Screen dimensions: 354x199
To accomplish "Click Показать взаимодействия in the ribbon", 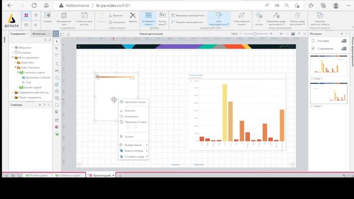I will [x=188, y=22].
